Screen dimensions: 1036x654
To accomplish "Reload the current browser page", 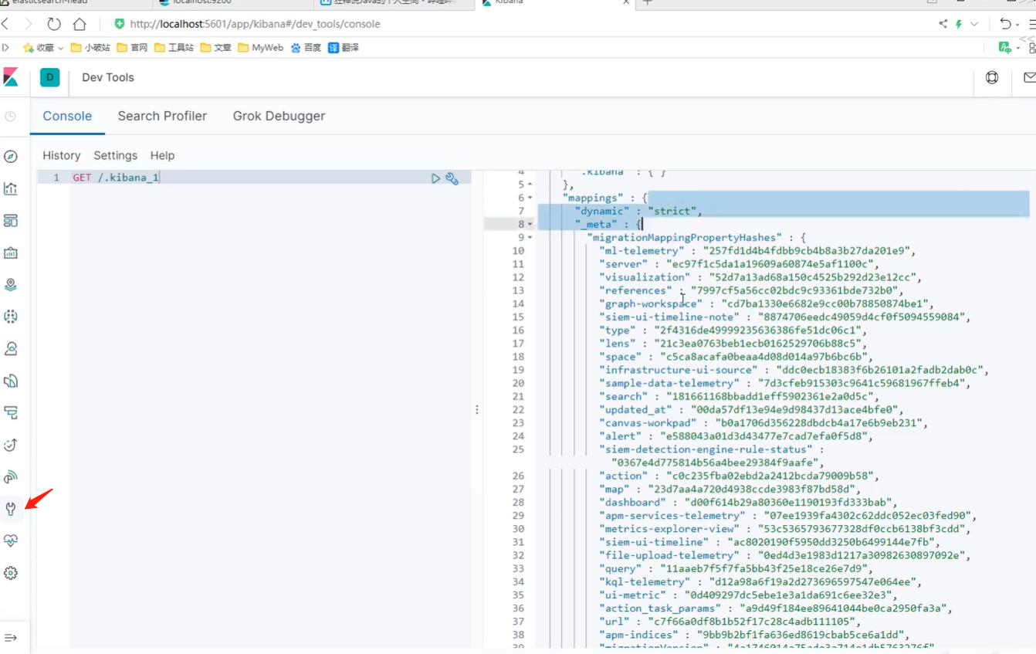I will [x=54, y=24].
